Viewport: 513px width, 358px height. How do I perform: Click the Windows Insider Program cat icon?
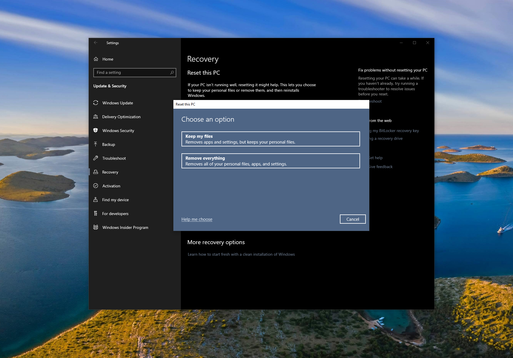[x=96, y=227]
